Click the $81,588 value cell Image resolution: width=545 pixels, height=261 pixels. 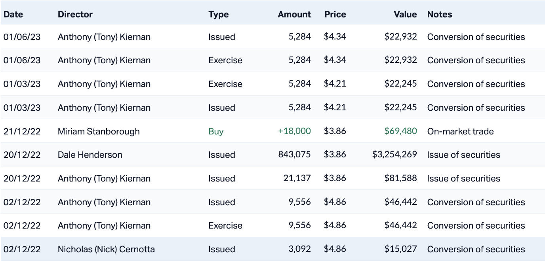coord(400,179)
